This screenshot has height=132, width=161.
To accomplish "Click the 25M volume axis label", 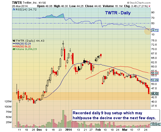I will click(9, 122).
